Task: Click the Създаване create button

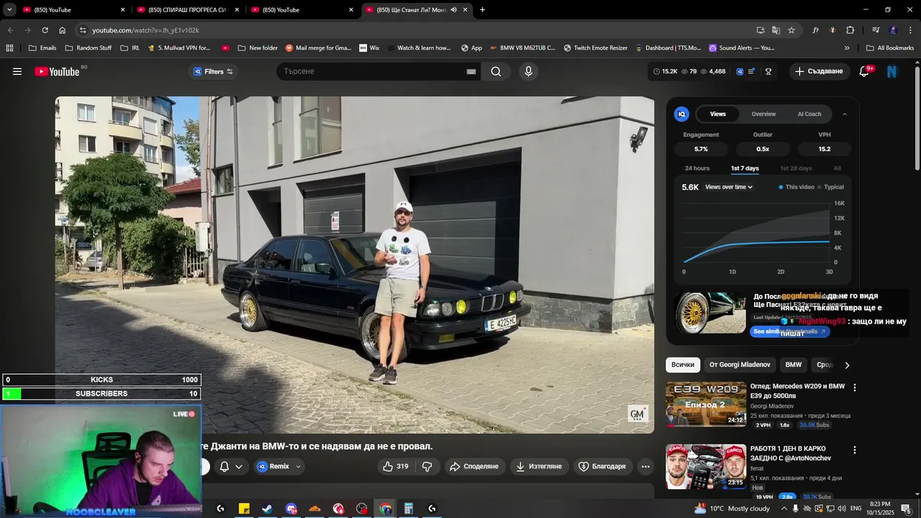Action: click(x=820, y=71)
